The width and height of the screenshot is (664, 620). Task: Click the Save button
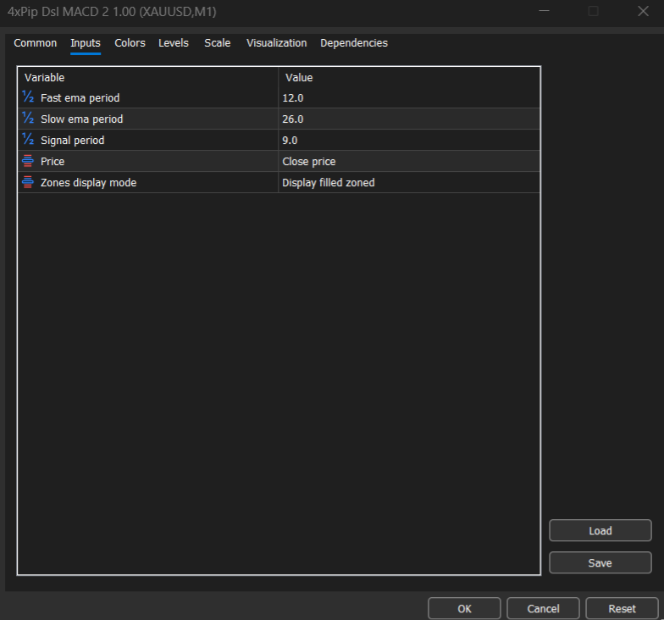click(x=600, y=562)
